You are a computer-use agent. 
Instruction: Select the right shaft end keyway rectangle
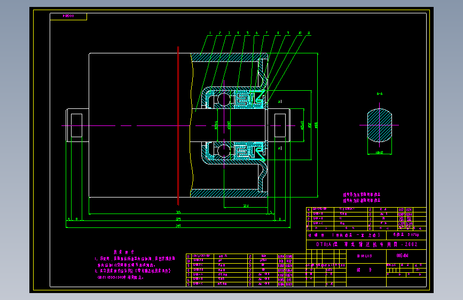[280, 125]
